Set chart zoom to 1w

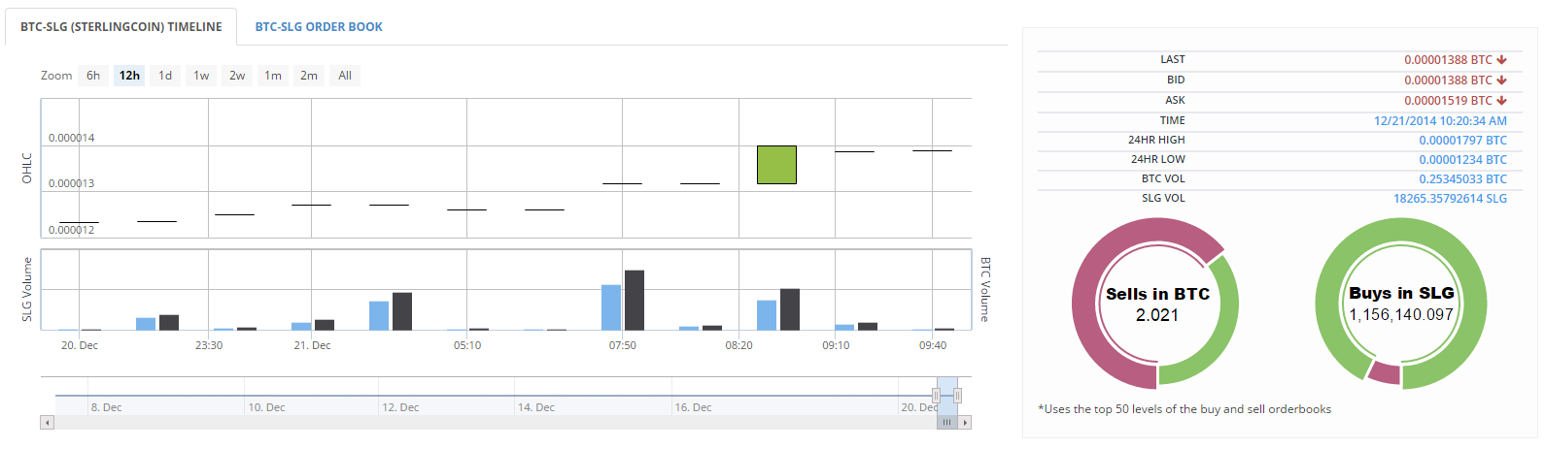(x=201, y=76)
